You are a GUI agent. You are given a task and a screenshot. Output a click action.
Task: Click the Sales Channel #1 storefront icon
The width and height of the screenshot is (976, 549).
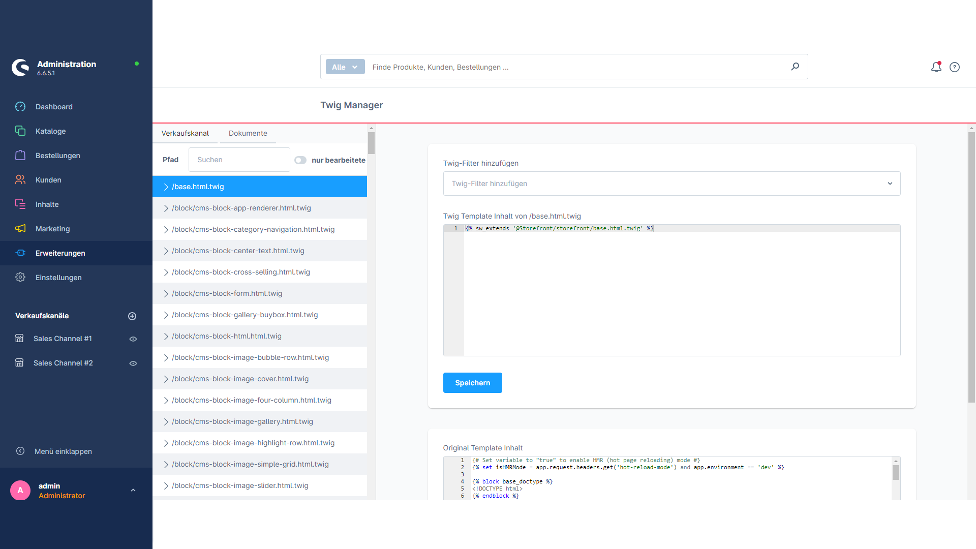tap(19, 339)
